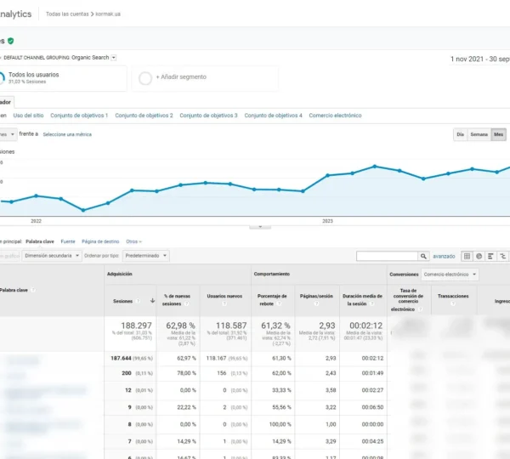
Task: Click the search magnifier icon above table
Action: pyautogui.click(x=423, y=256)
